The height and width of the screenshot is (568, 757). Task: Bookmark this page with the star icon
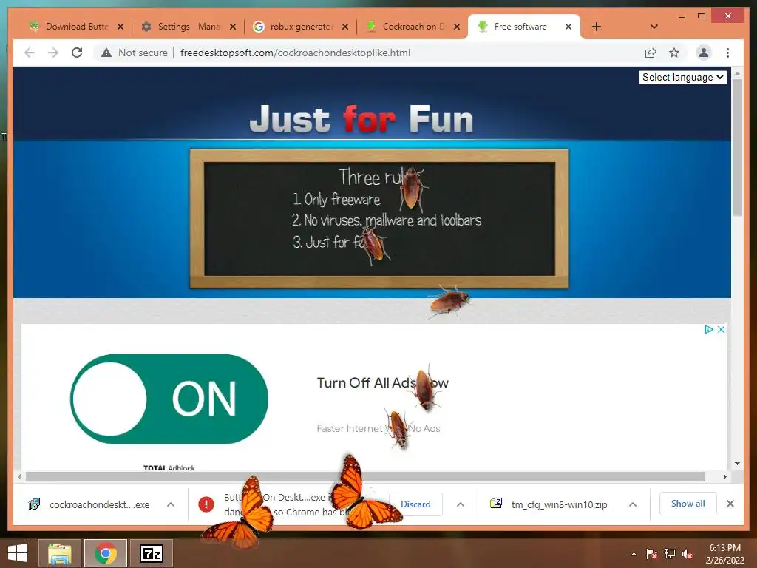coord(674,53)
